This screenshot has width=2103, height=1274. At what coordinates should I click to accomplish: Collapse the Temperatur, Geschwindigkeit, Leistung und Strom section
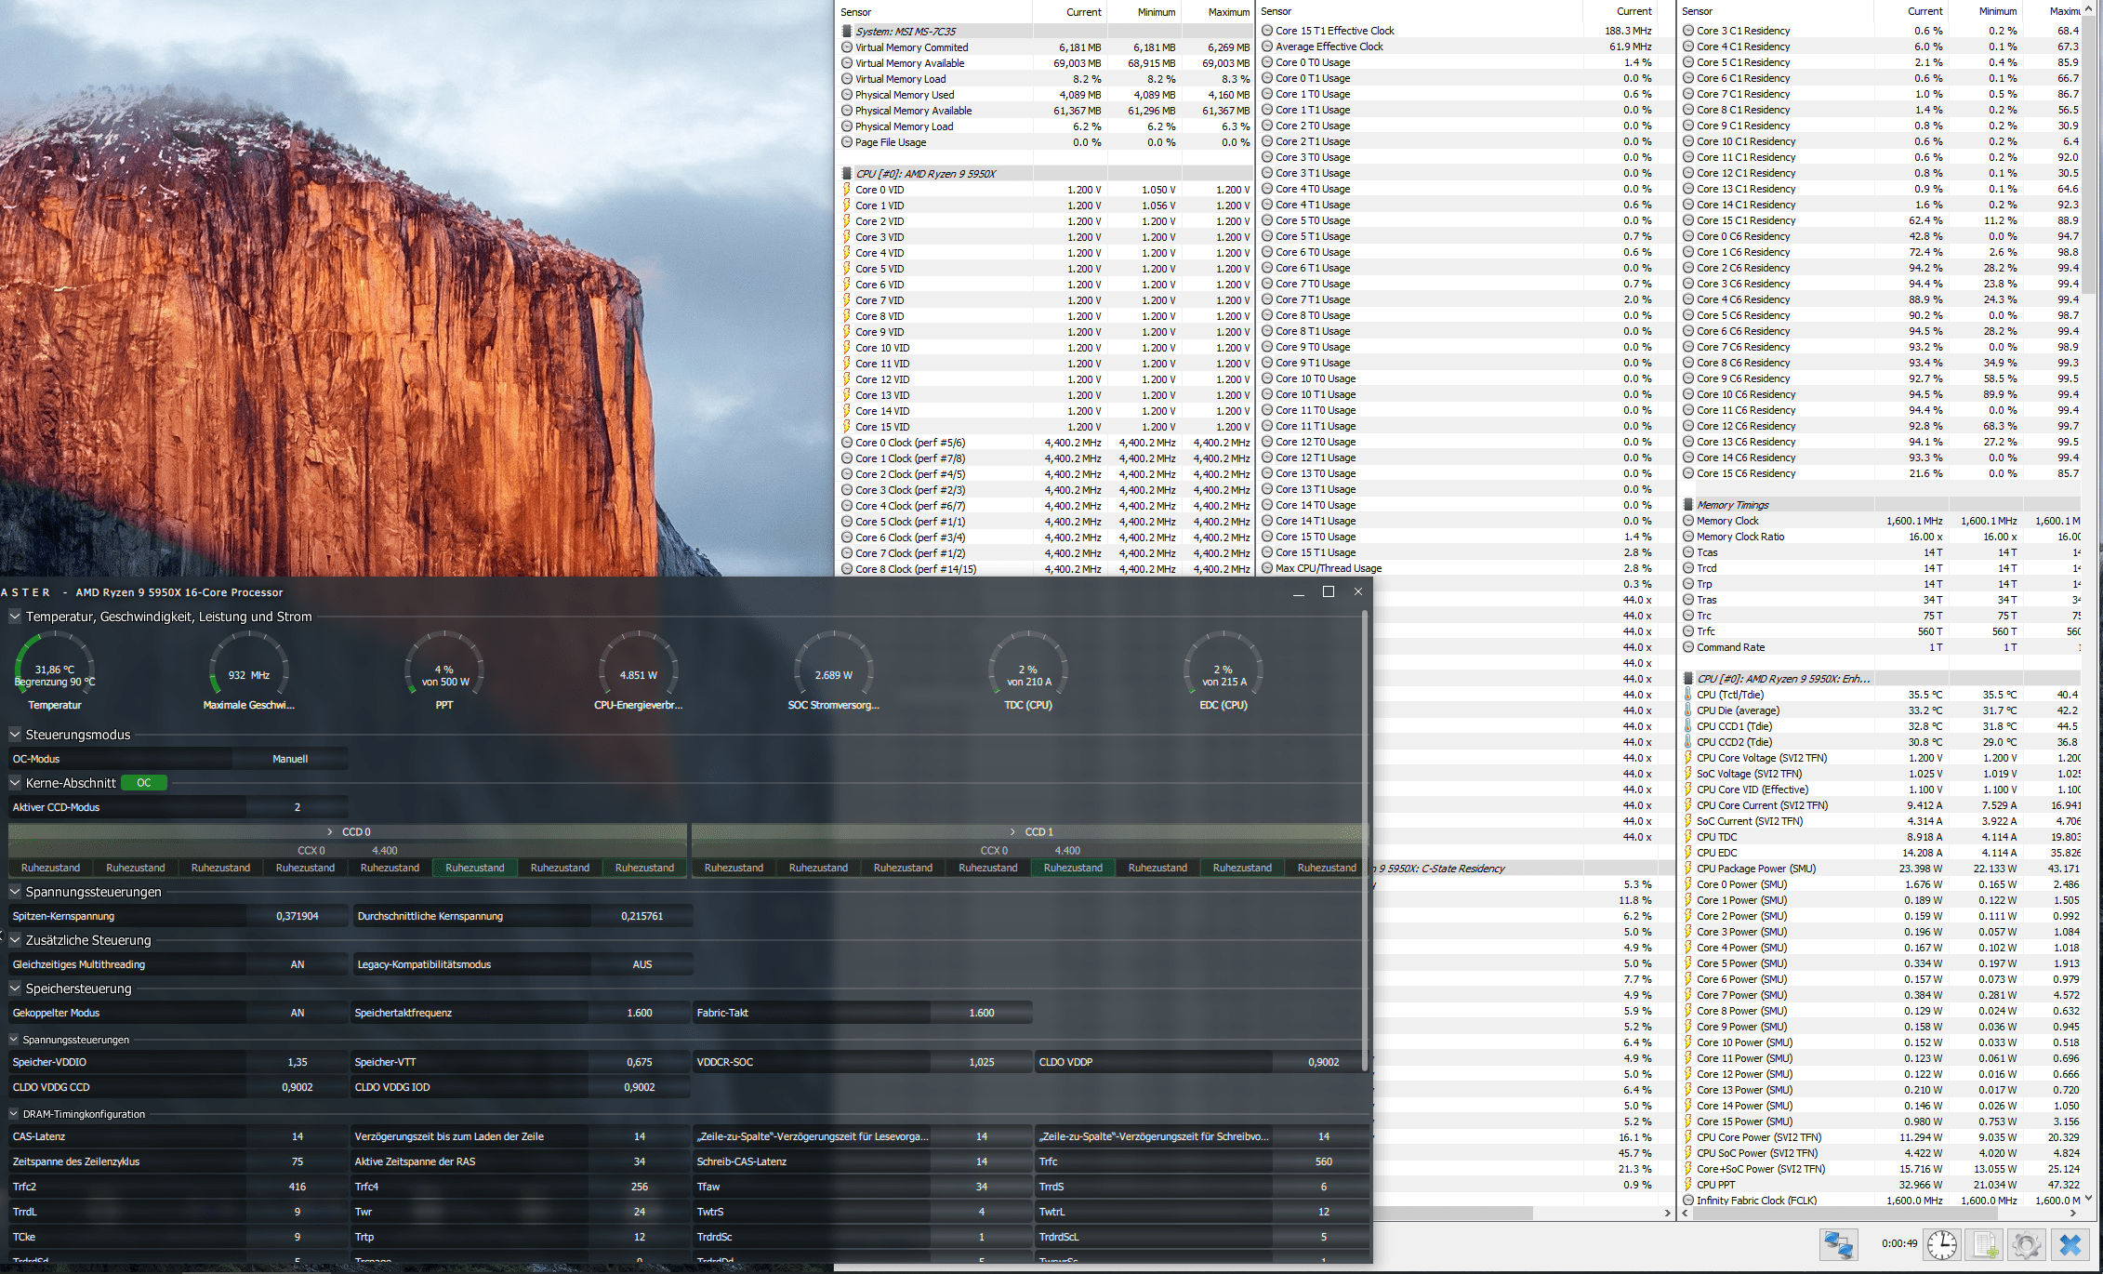[x=15, y=617]
